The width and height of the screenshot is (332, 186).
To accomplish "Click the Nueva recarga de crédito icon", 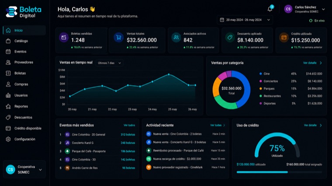I will 149,159.
